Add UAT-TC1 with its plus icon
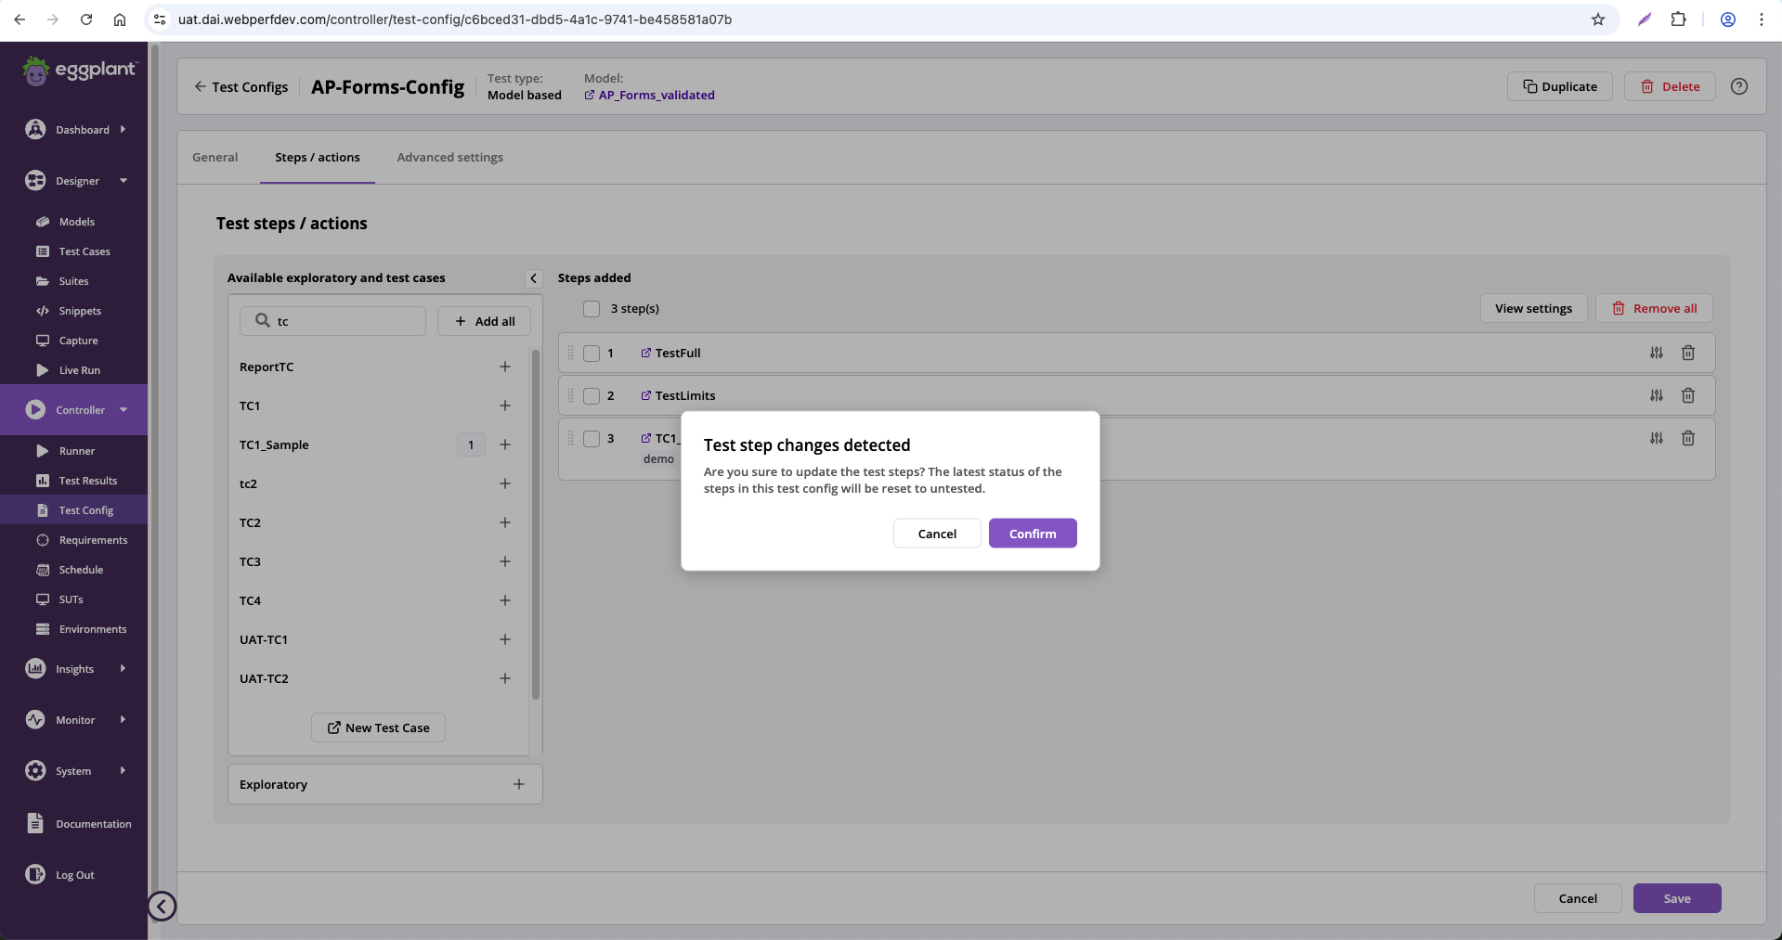 (505, 639)
